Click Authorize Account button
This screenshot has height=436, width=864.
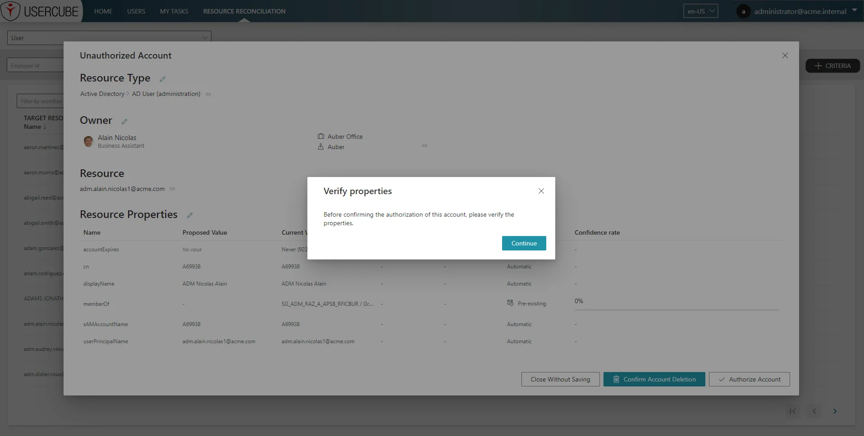tap(749, 379)
